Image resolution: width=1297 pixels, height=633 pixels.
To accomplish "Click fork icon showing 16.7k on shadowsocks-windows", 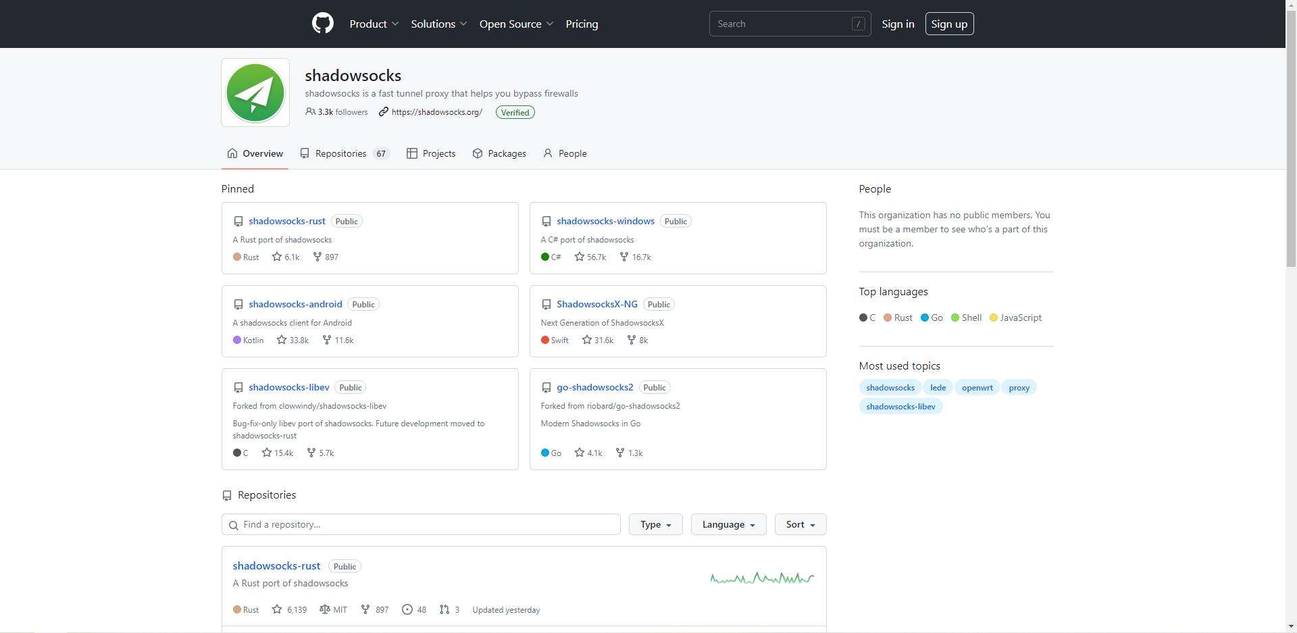I will [624, 257].
